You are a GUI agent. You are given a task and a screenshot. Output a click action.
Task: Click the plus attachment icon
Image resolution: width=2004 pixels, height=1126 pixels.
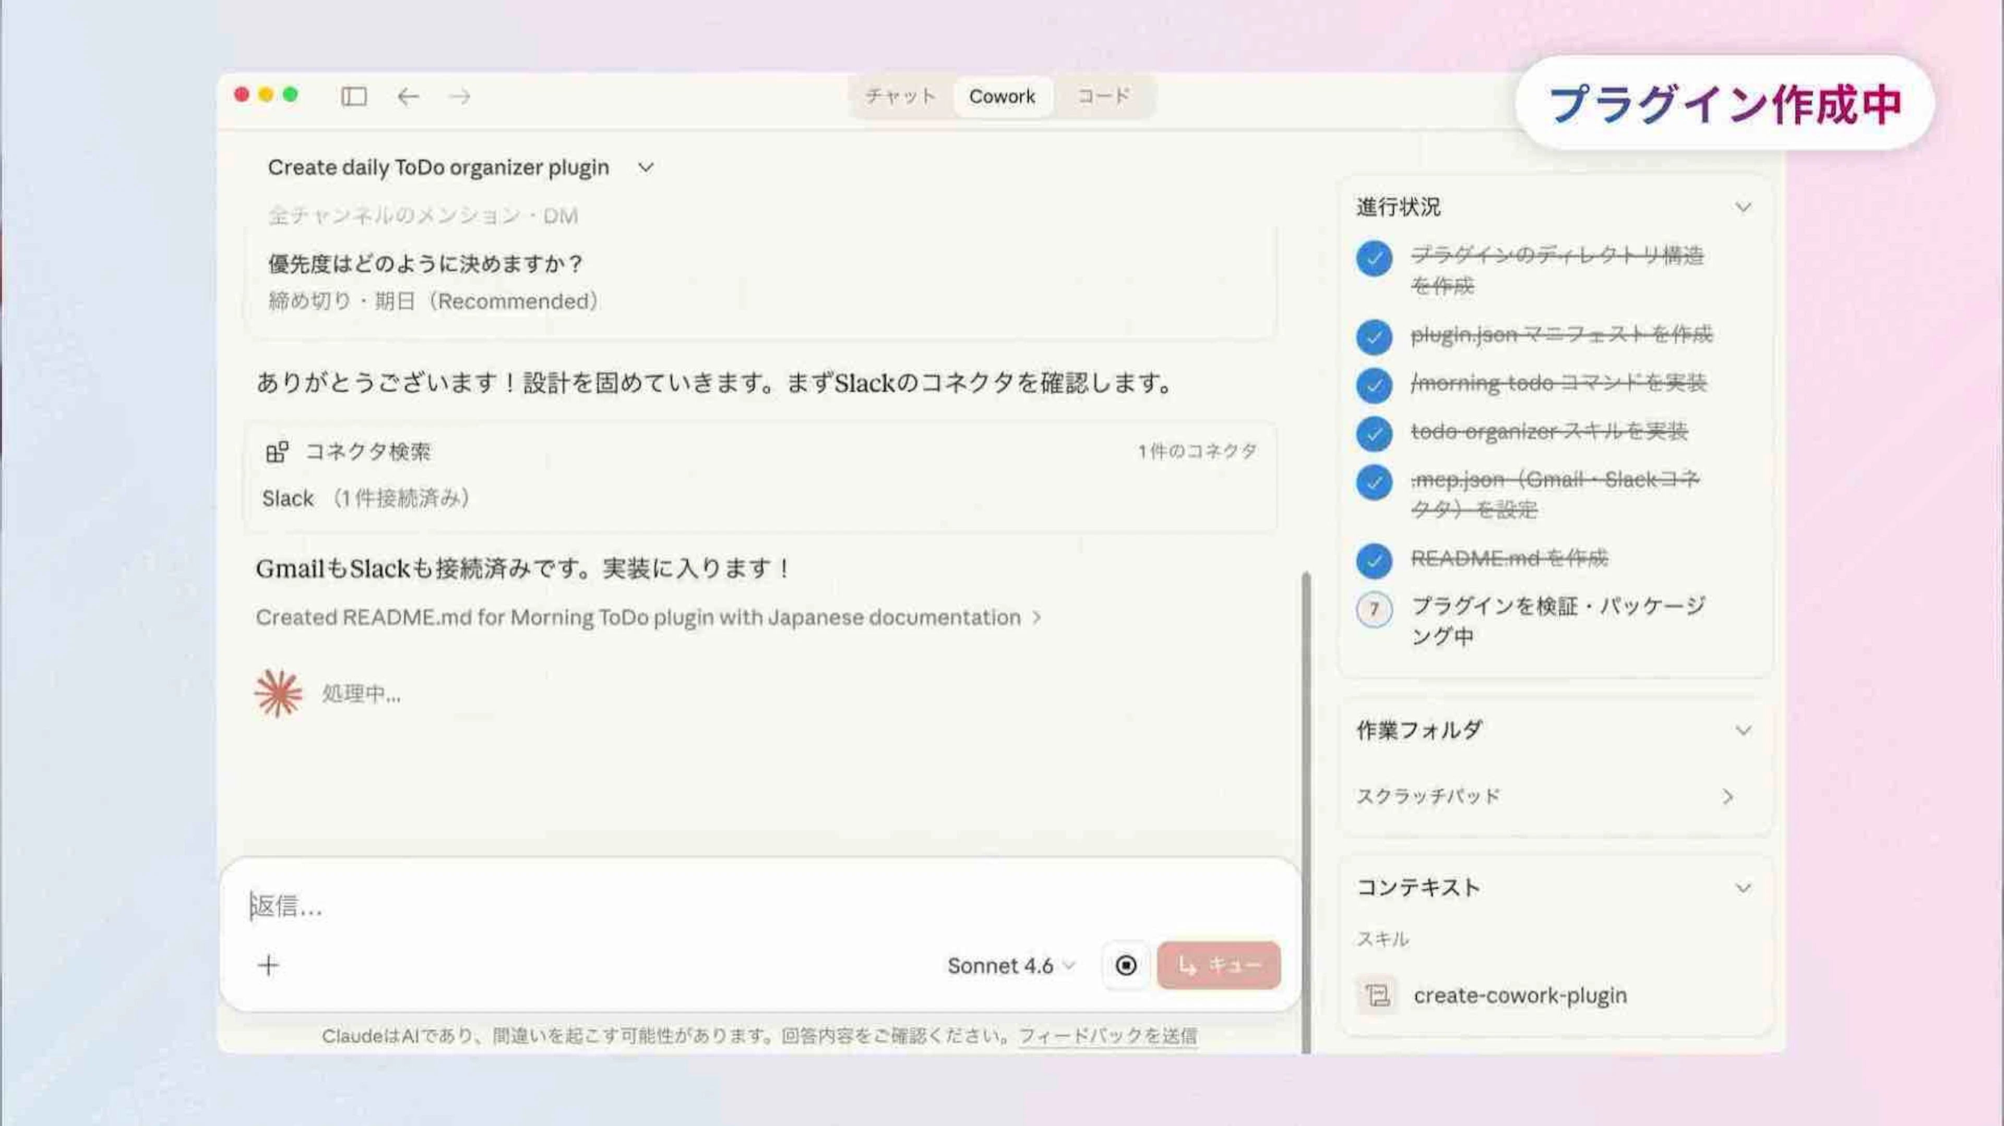[x=268, y=965]
